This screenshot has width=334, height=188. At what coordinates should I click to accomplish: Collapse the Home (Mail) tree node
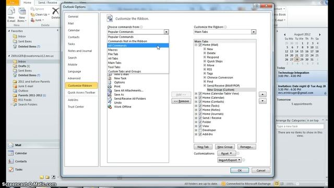196,45
